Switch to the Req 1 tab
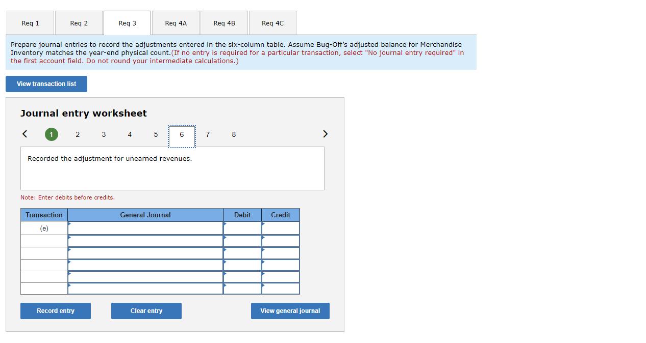 point(30,23)
